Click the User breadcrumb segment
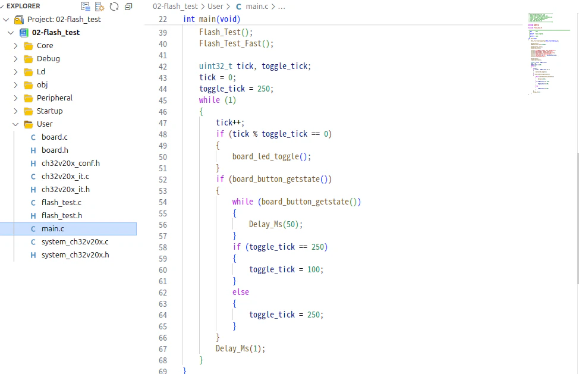This screenshot has width=579, height=374. tap(215, 7)
